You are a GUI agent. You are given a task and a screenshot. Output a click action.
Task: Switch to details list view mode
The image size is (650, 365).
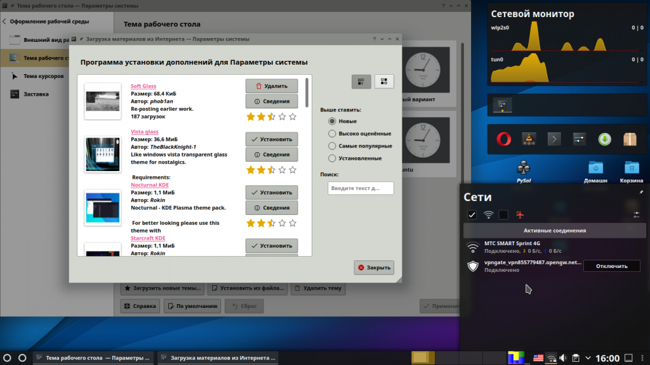coord(361,82)
